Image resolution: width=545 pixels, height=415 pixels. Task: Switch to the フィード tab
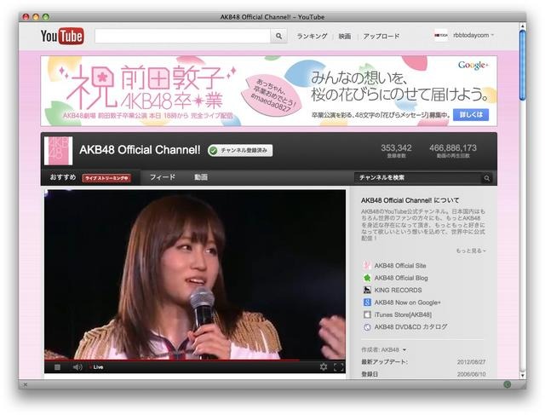tap(163, 177)
